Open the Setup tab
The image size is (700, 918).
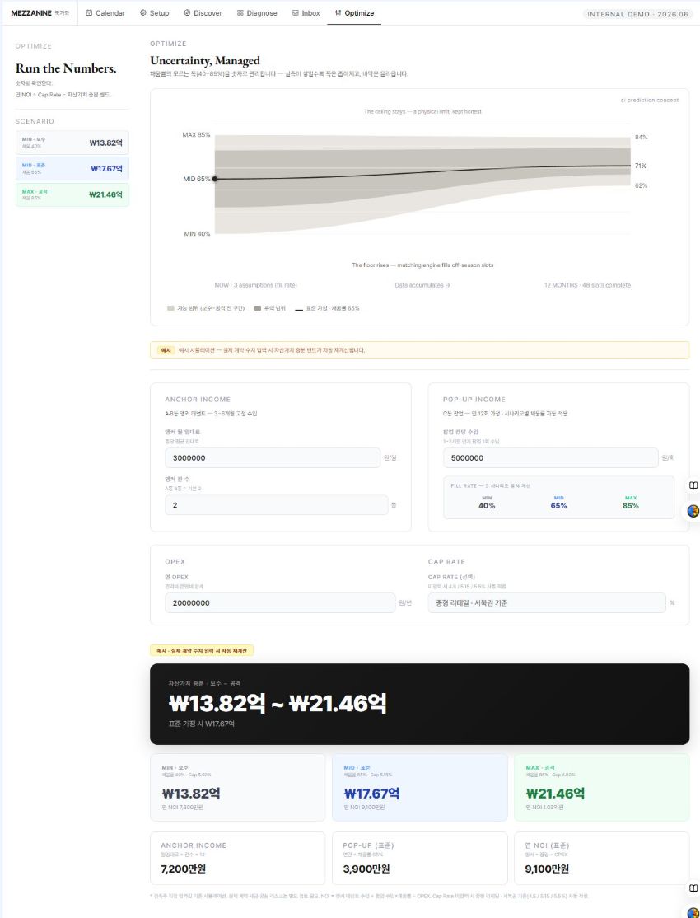(x=155, y=13)
